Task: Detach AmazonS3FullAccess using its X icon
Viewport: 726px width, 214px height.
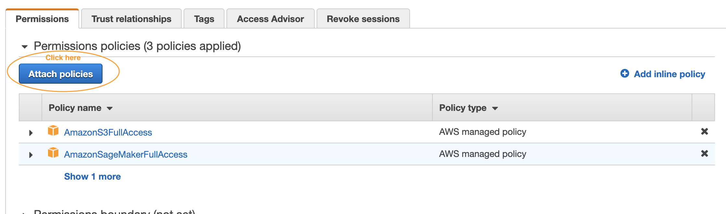Action: [x=704, y=132]
